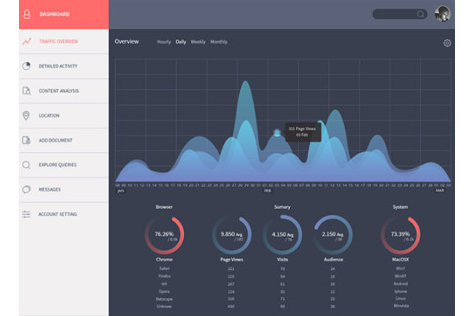Select the MacOSX 73.39% system ring

click(x=400, y=235)
